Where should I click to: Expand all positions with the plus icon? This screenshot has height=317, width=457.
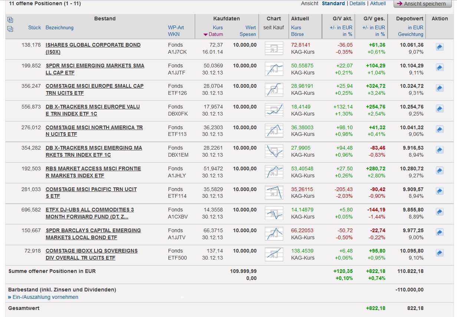pos(10,20)
